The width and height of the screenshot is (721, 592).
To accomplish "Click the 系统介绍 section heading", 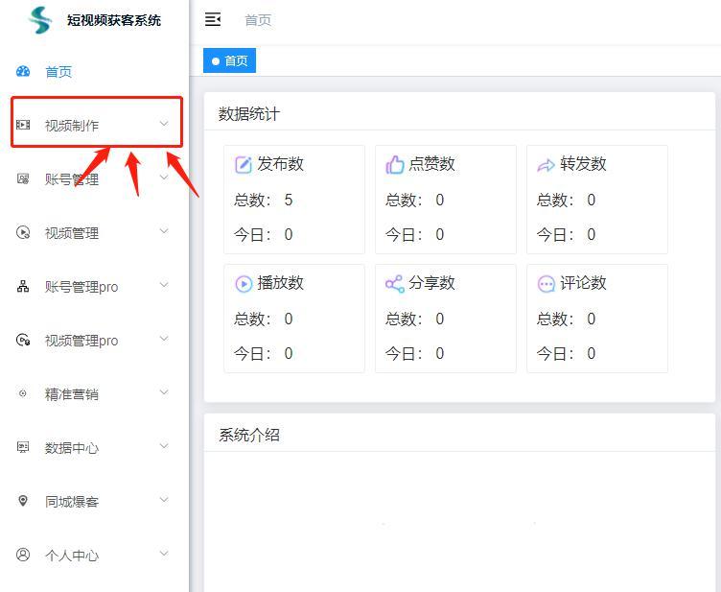I will pyautogui.click(x=248, y=435).
